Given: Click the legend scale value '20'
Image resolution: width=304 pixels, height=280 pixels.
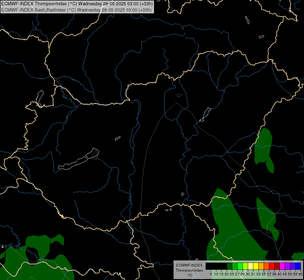Looking at the screenshot, I should 227,274.
